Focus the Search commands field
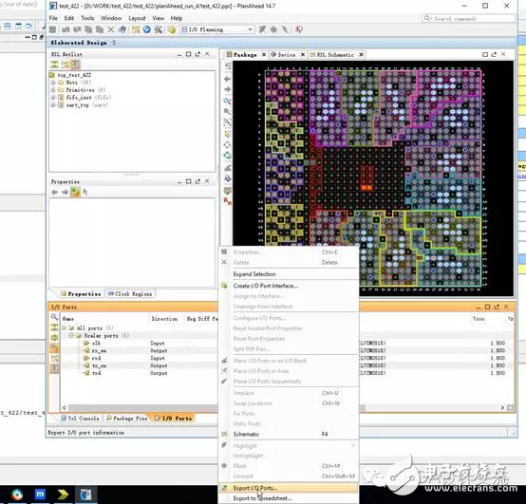526x504 pixels. (468, 18)
